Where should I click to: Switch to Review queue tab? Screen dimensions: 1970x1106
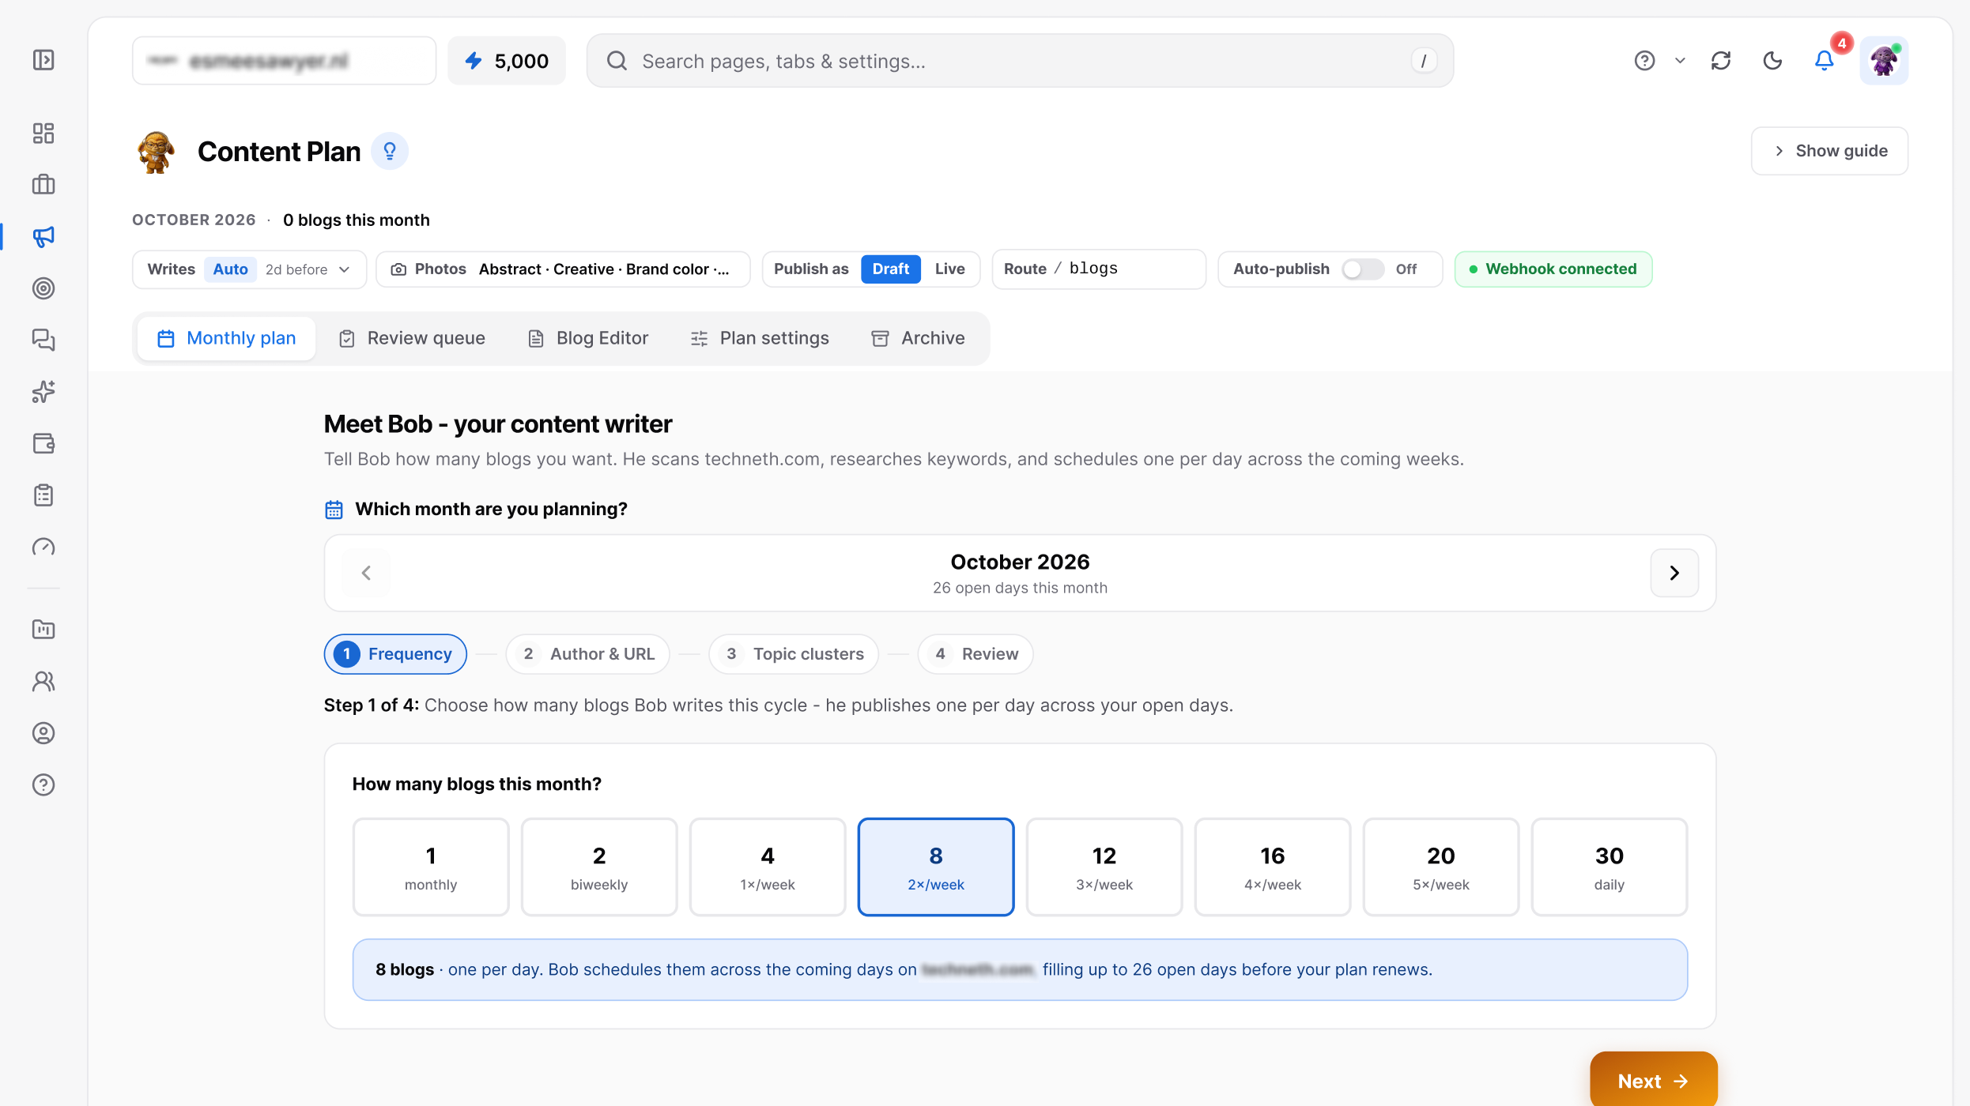(412, 338)
